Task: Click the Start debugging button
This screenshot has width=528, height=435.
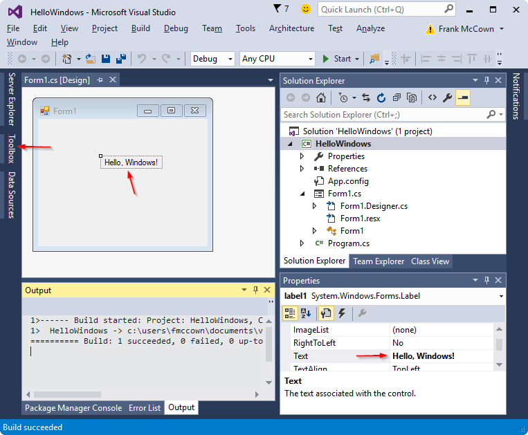Action: (338, 59)
